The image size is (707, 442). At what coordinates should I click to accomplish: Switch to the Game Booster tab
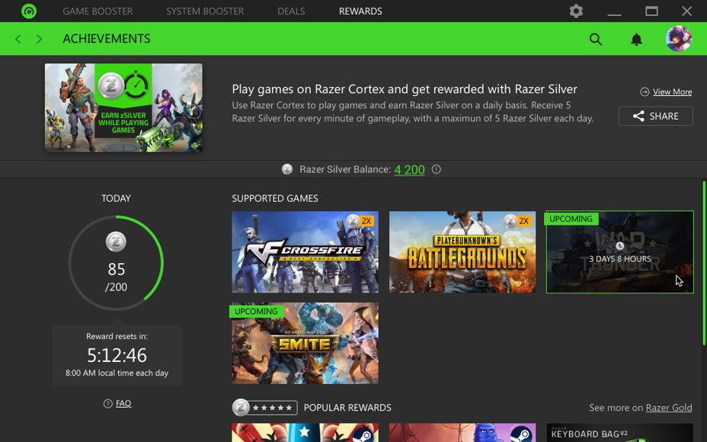click(98, 11)
